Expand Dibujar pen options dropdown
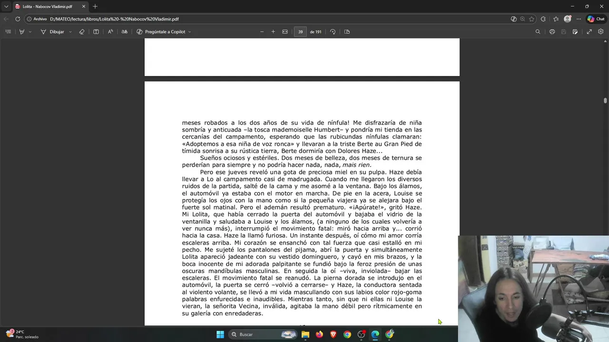The image size is (609, 342). click(70, 32)
